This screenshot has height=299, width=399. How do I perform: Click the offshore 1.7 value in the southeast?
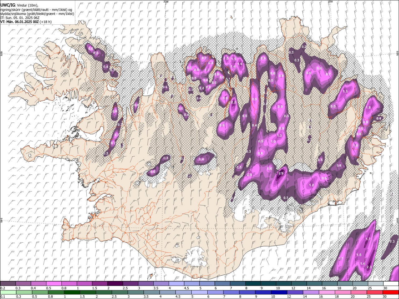coord(368,239)
